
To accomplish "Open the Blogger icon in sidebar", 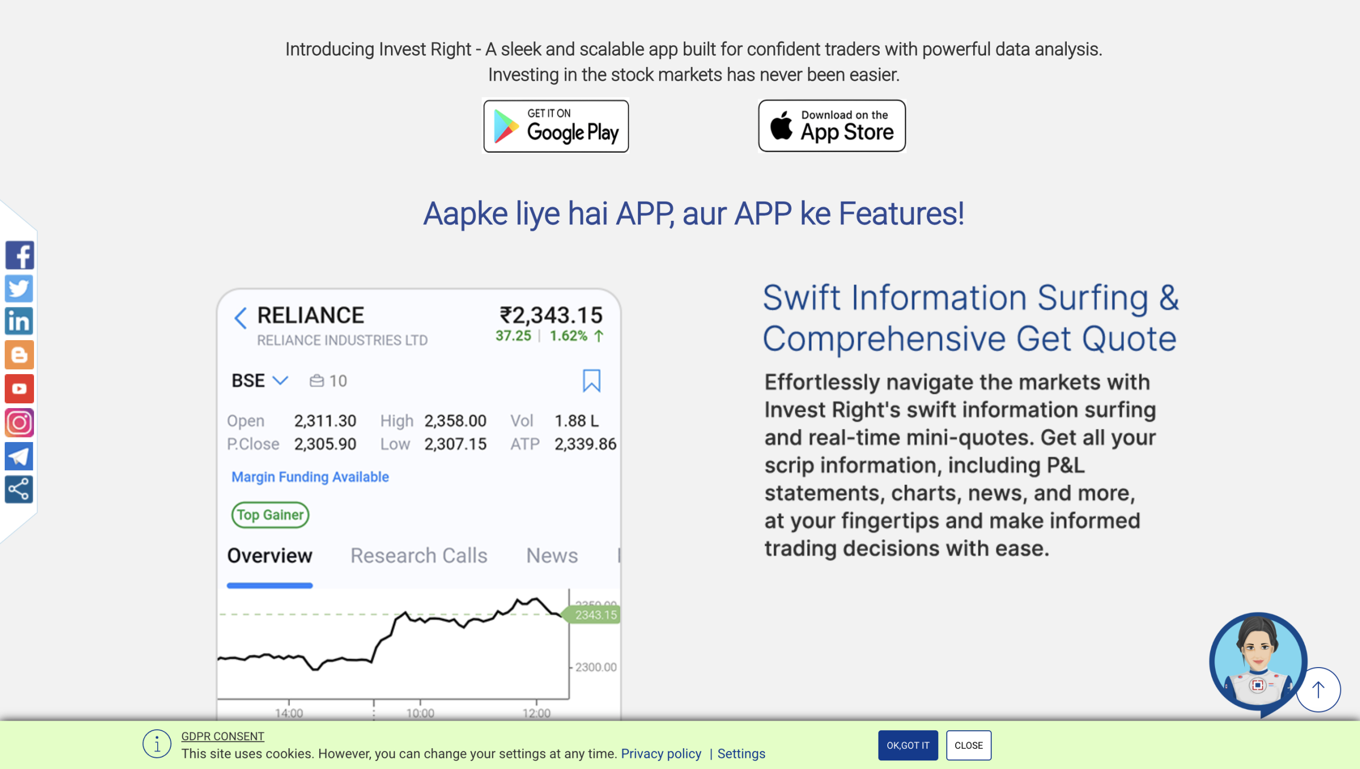I will [x=20, y=355].
